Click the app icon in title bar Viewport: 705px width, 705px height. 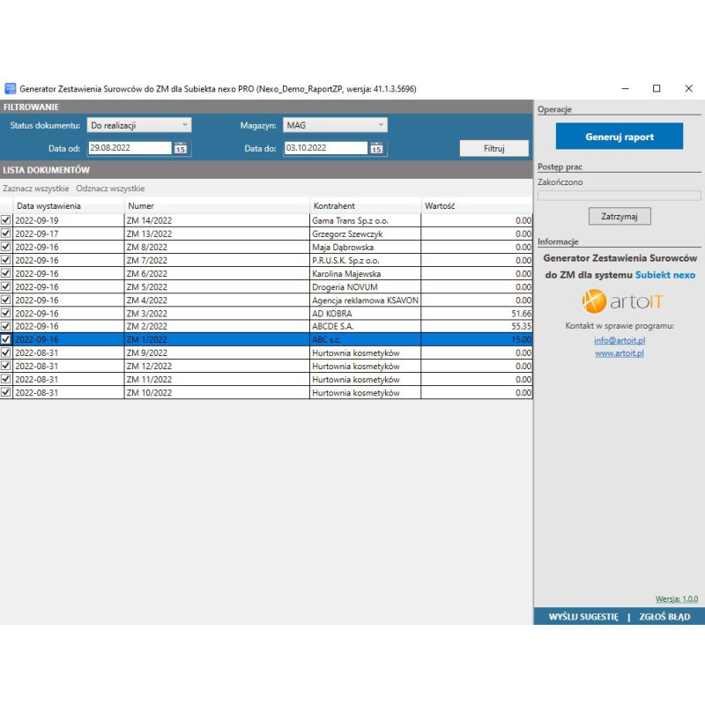tap(11, 89)
